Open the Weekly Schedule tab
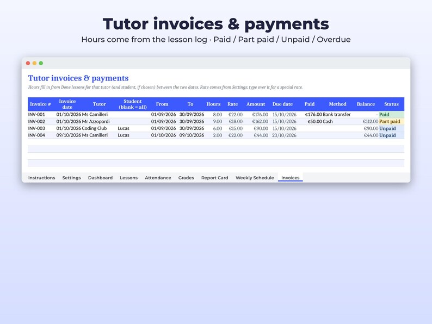 (255, 178)
